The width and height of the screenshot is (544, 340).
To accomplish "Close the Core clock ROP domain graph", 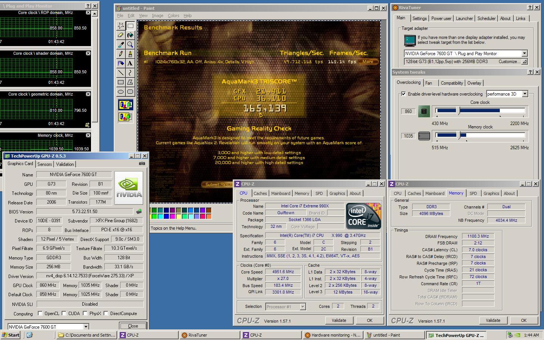I will coord(88,12).
